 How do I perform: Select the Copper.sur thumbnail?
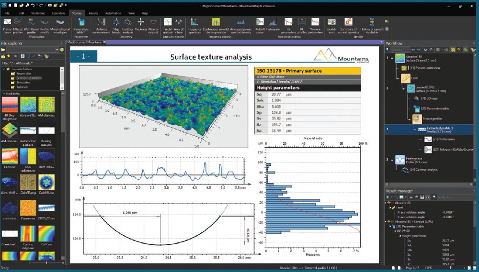[27, 209]
